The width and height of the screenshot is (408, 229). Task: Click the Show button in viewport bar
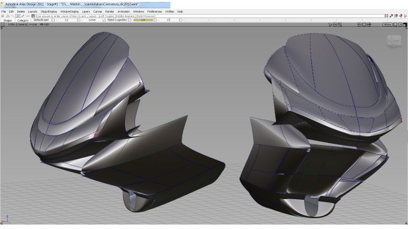(x=388, y=24)
